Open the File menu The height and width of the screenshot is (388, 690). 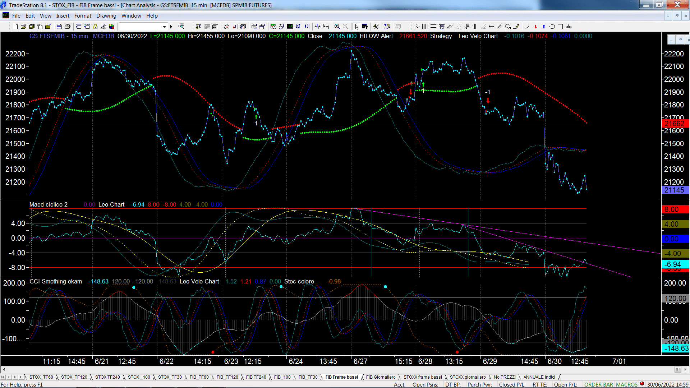click(x=16, y=16)
